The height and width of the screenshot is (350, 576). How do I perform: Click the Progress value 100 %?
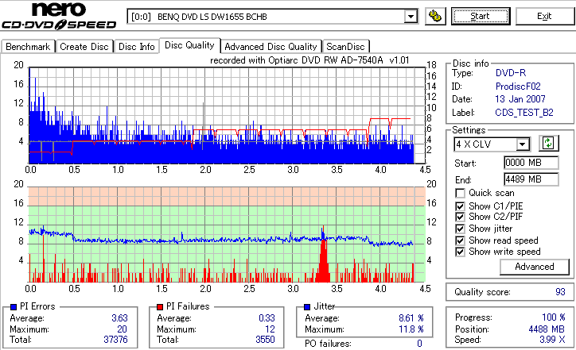554,317
